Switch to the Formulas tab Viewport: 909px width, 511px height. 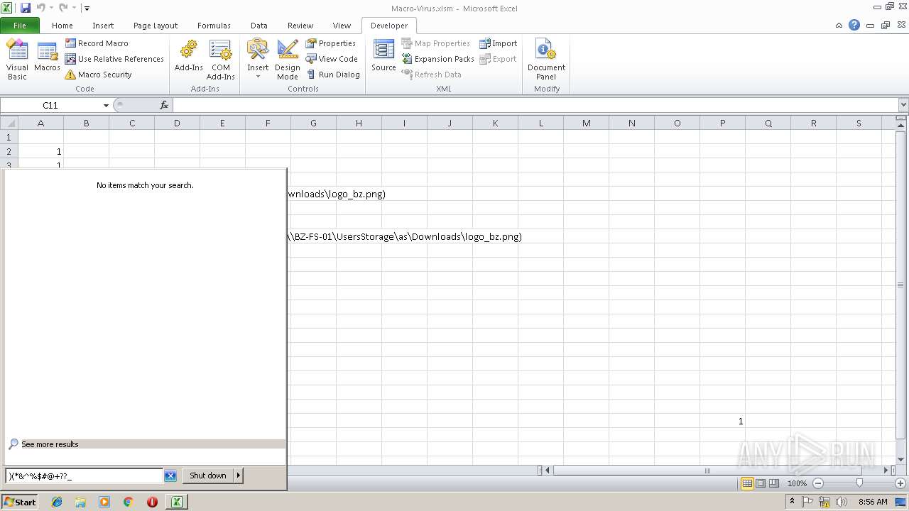[214, 26]
